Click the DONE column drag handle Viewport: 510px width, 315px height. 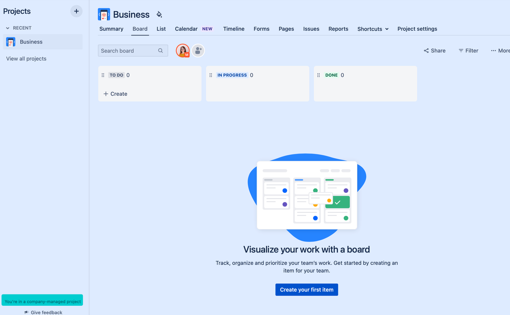pyautogui.click(x=318, y=75)
